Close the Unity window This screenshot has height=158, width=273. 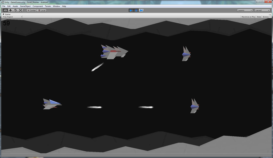(x=268, y=2)
